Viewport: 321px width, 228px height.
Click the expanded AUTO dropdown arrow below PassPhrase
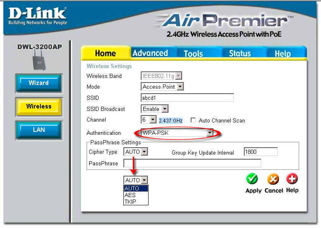(144, 180)
